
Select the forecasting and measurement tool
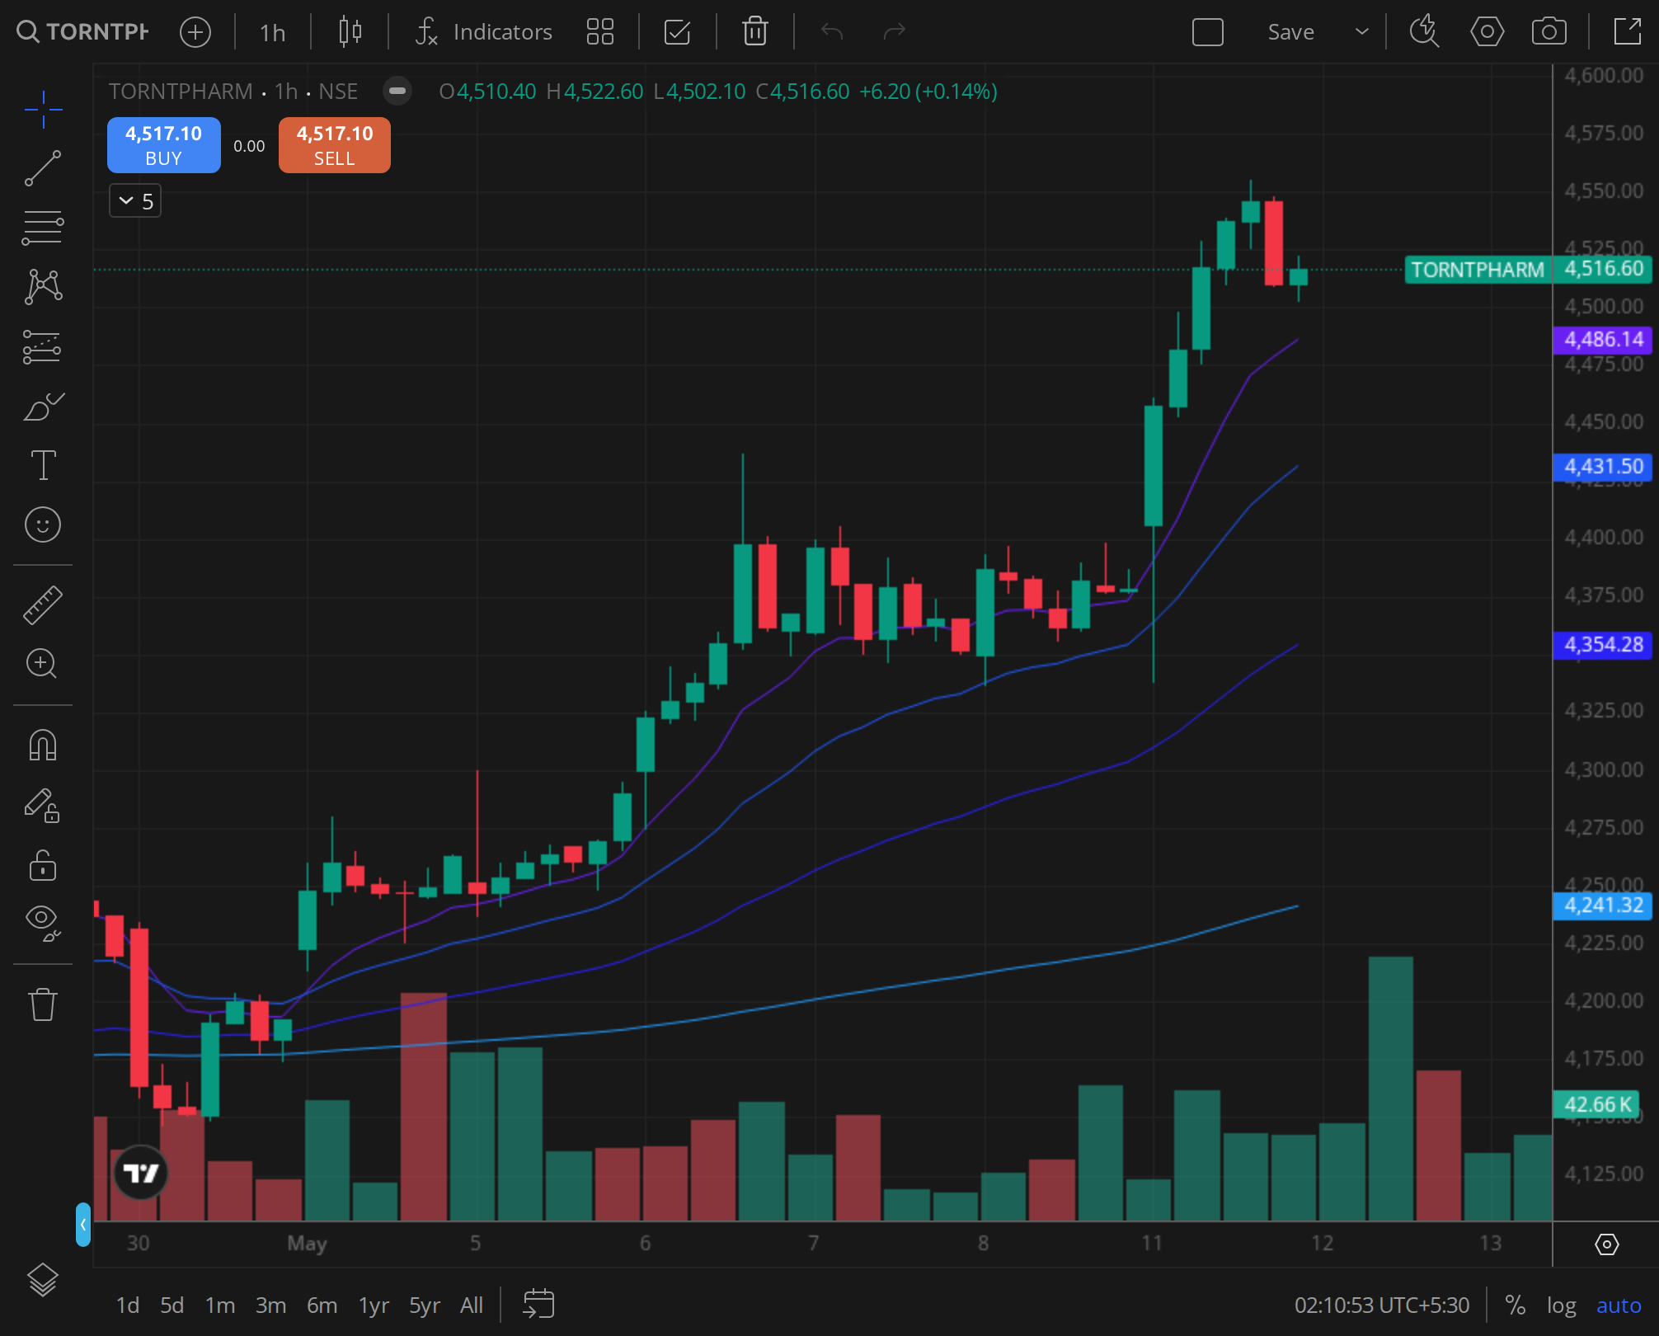(43, 347)
